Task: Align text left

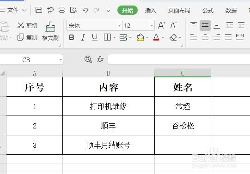Action: (194, 37)
